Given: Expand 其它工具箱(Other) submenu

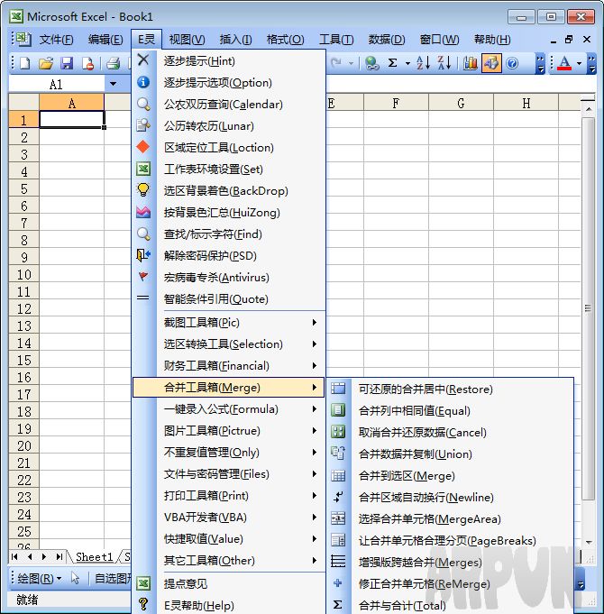Looking at the screenshot, I should pyautogui.click(x=229, y=561).
